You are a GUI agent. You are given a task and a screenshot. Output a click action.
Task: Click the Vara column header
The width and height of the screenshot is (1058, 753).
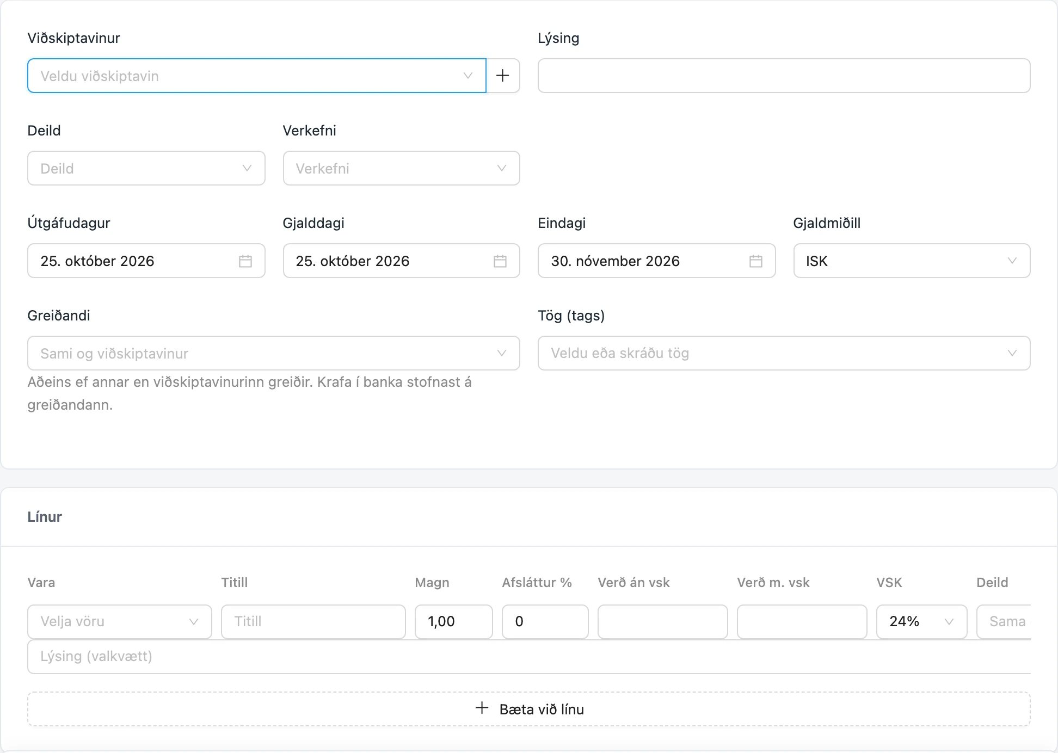(41, 583)
